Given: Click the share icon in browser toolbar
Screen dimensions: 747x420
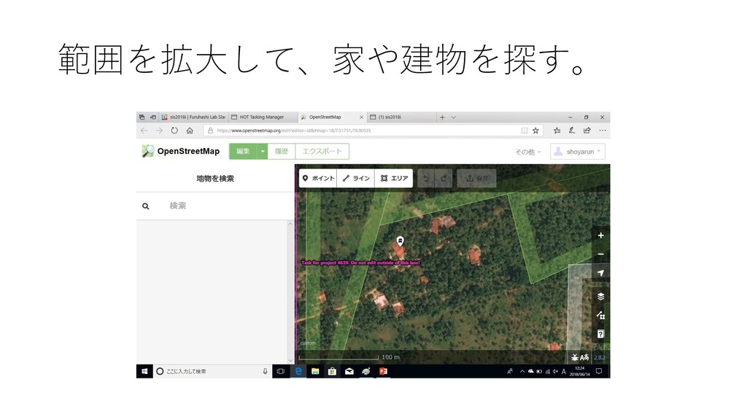Looking at the screenshot, I should pyautogui.click(x=587, y=131).
